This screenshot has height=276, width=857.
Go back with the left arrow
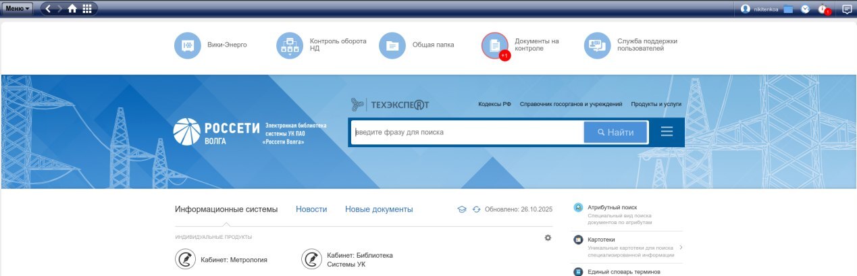click(49, 9)
